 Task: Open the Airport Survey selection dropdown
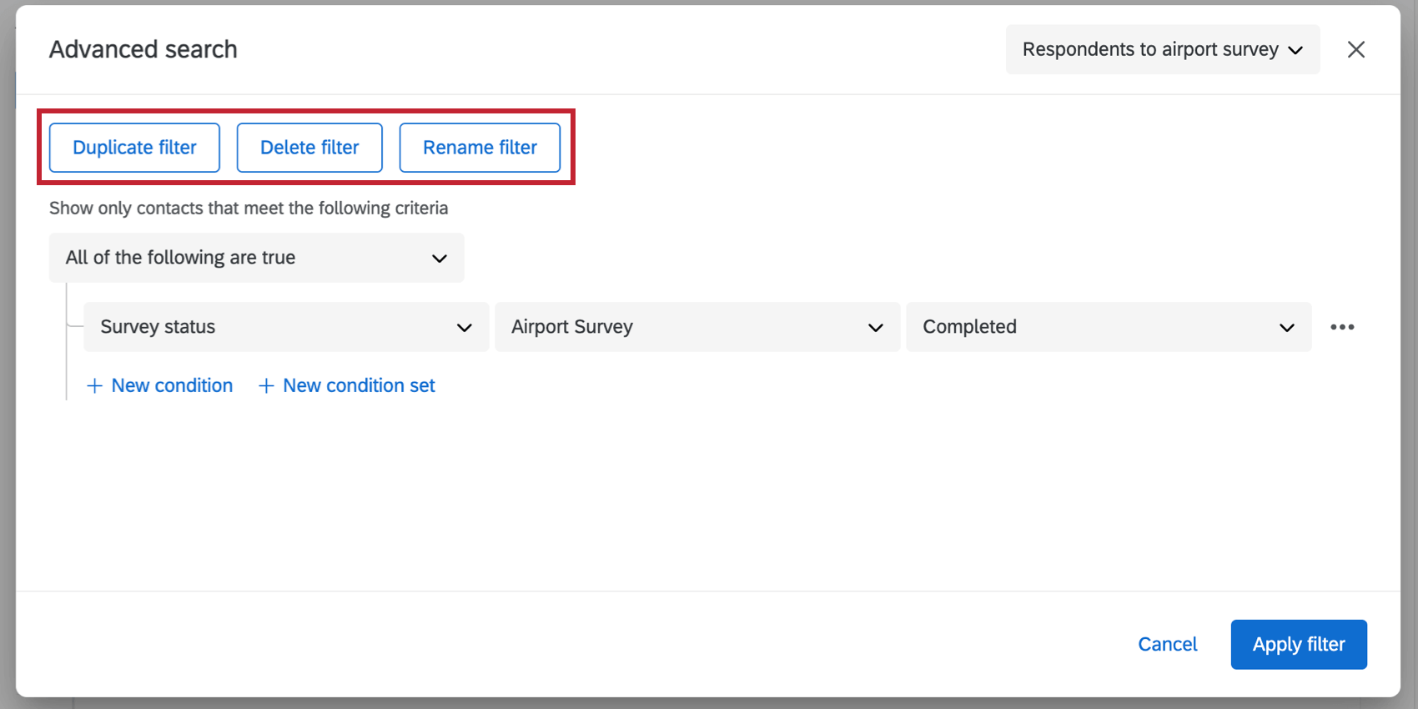point(684,327)
